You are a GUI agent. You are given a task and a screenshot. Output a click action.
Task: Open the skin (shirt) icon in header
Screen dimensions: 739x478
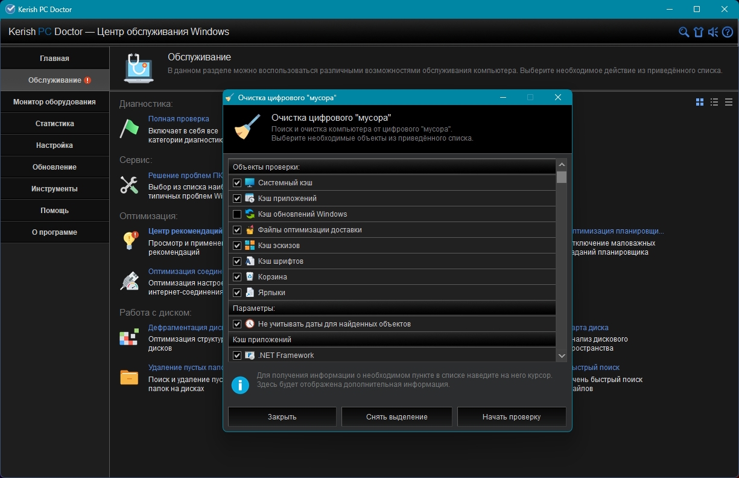point(699,32)
